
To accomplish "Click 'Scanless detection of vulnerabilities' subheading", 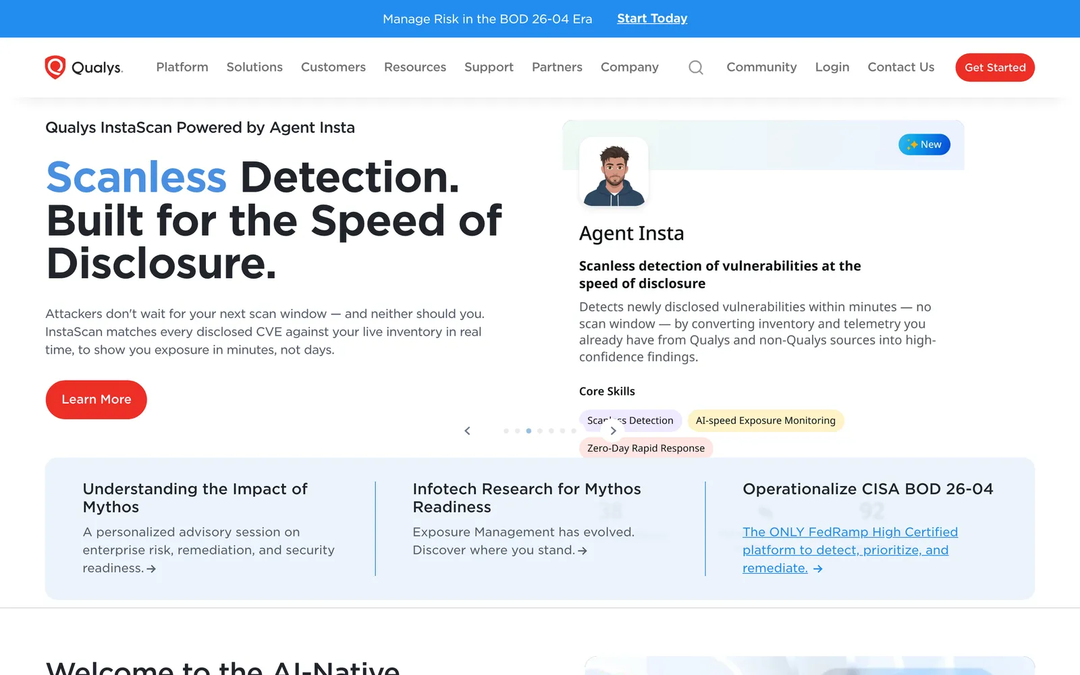I will point(720,275).
